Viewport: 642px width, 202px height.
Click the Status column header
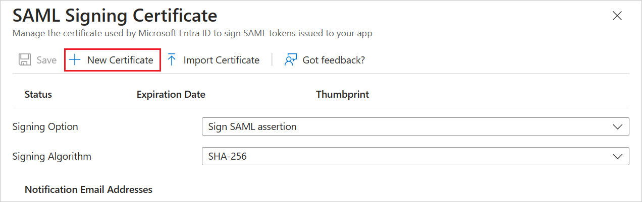[38, 94]
